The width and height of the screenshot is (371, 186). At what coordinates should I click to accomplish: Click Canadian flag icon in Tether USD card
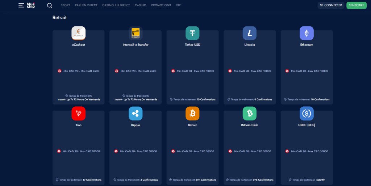tap(173, 71)
